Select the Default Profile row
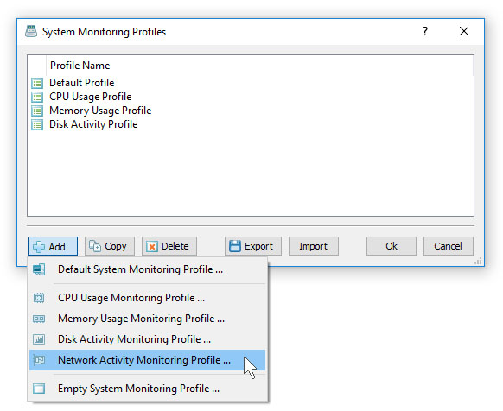The width and height of the screenshot is (503, 411). point(251,83)
